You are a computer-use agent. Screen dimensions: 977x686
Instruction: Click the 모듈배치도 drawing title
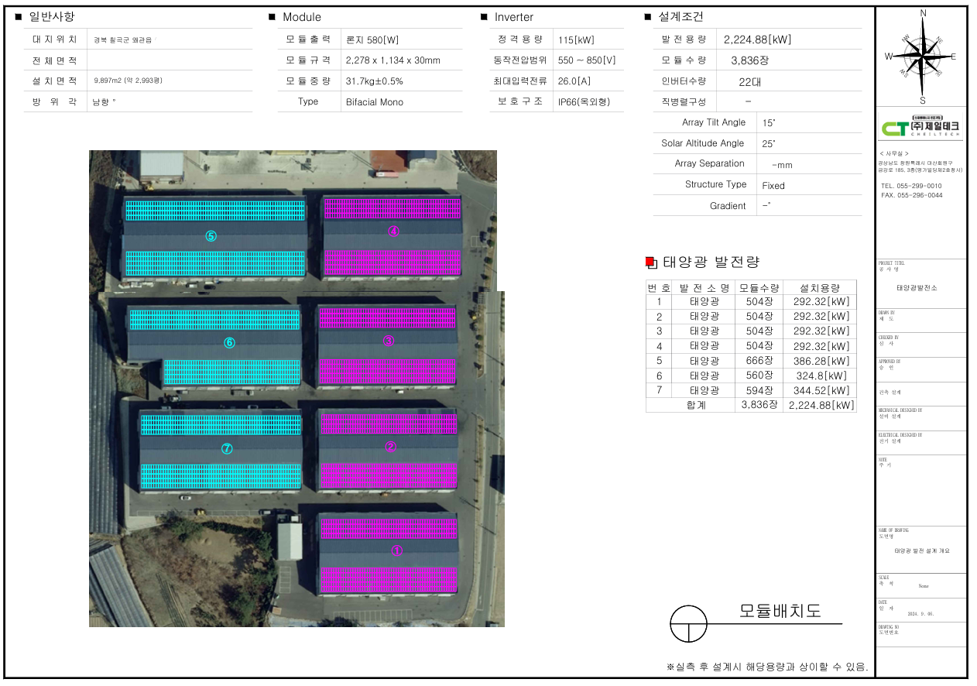click(x=780, y=610)
